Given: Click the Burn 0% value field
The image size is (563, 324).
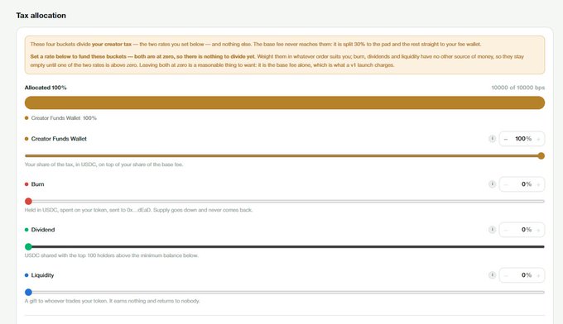Looking at the screenshot, I should [x=522, y=184].
